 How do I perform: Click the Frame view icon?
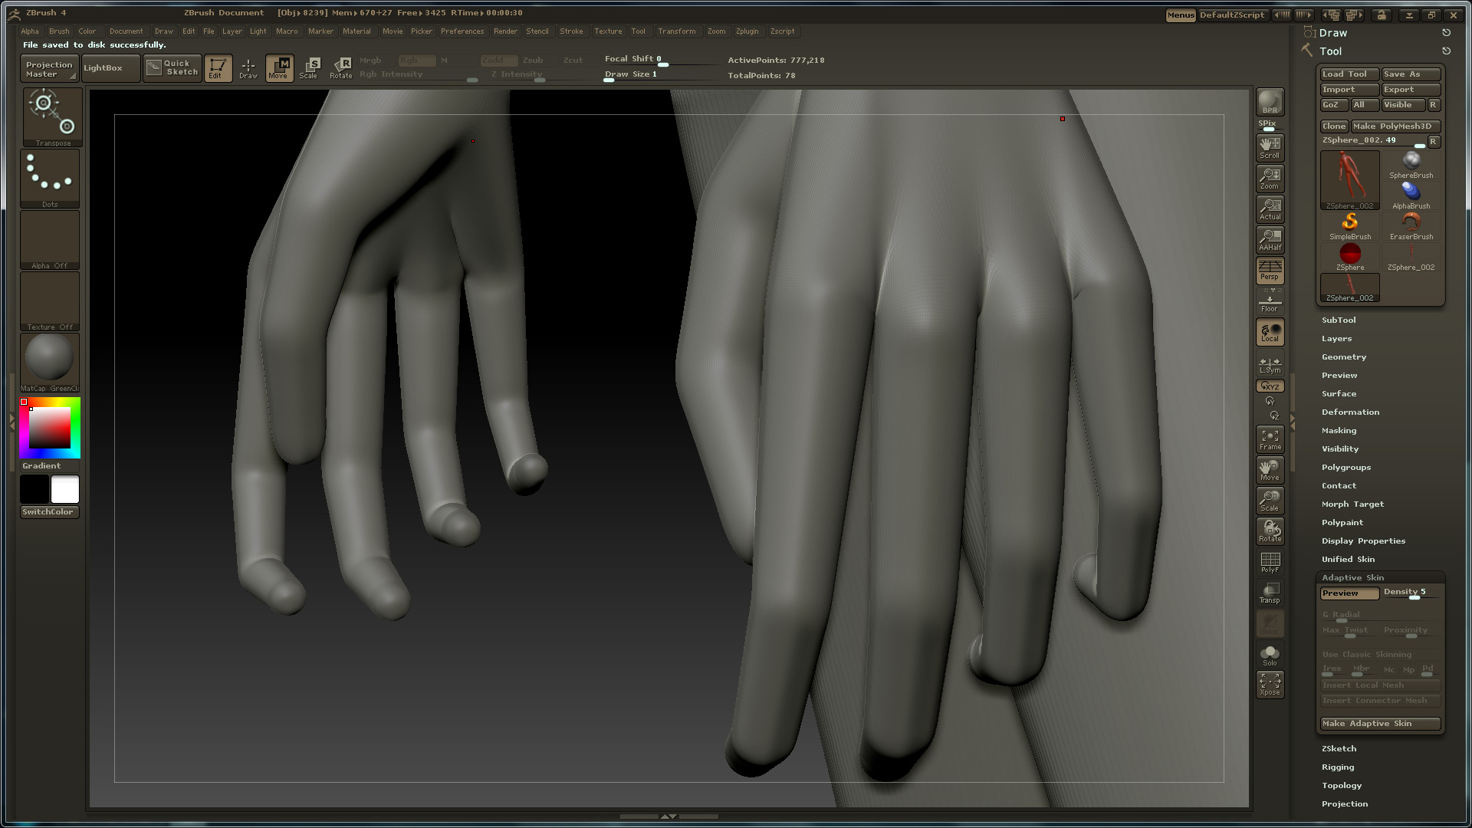[1270, 439]
